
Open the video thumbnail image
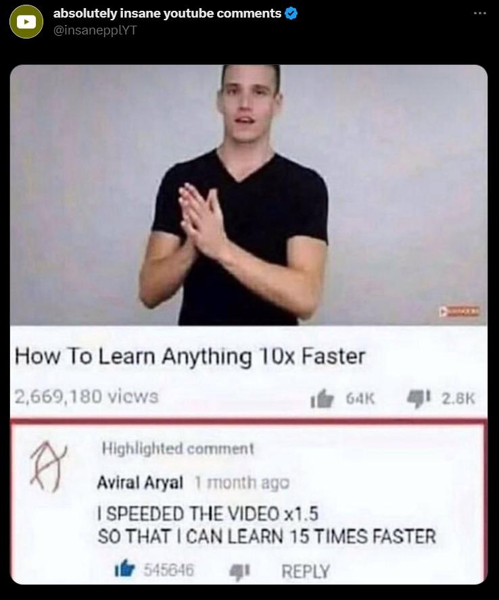tap(249, 195)
